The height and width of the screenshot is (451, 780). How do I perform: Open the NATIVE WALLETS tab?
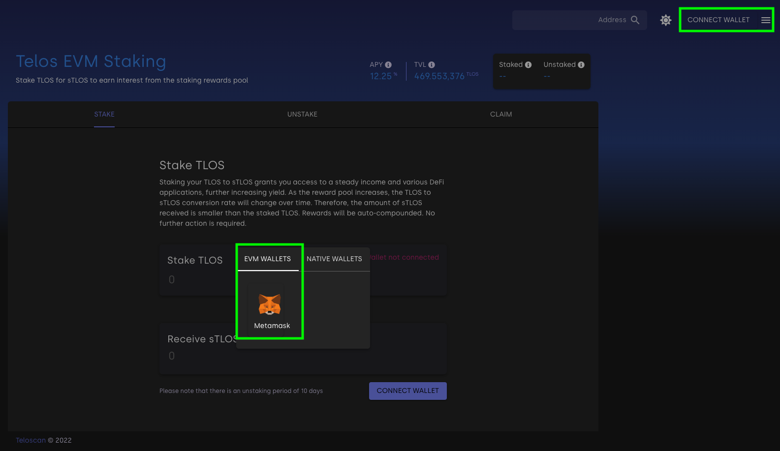click(x=334, y=259)
